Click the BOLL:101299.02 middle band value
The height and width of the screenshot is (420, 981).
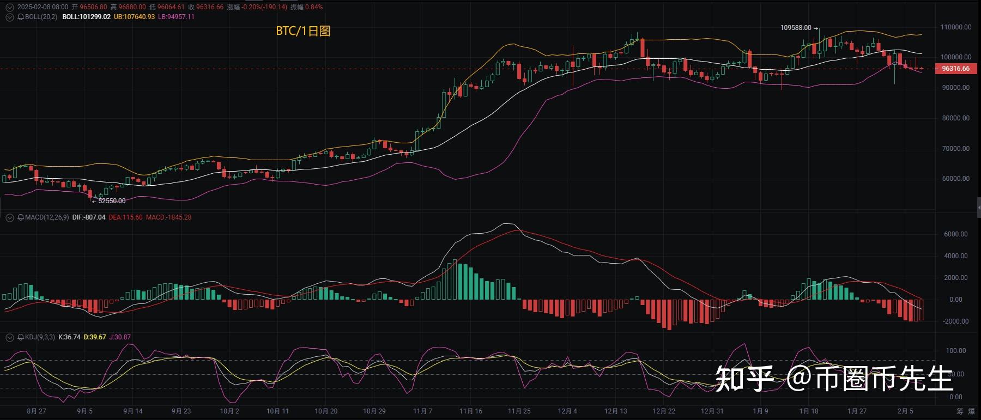click(86, 17)
